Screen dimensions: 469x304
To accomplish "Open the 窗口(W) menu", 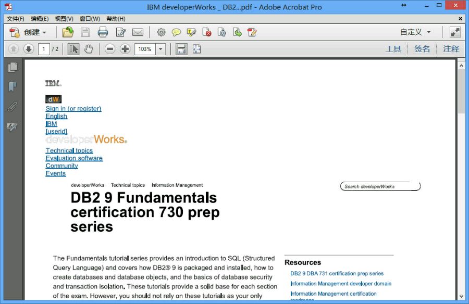I will point(90,19).
